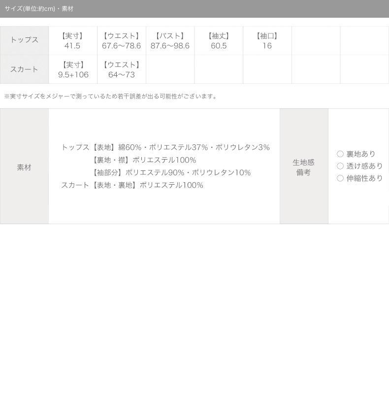389x398 pixels.
Task: Select the tops ウエスト 67.6〜78.6 cell
Action: pyautogui.click(x=122, y=40)
